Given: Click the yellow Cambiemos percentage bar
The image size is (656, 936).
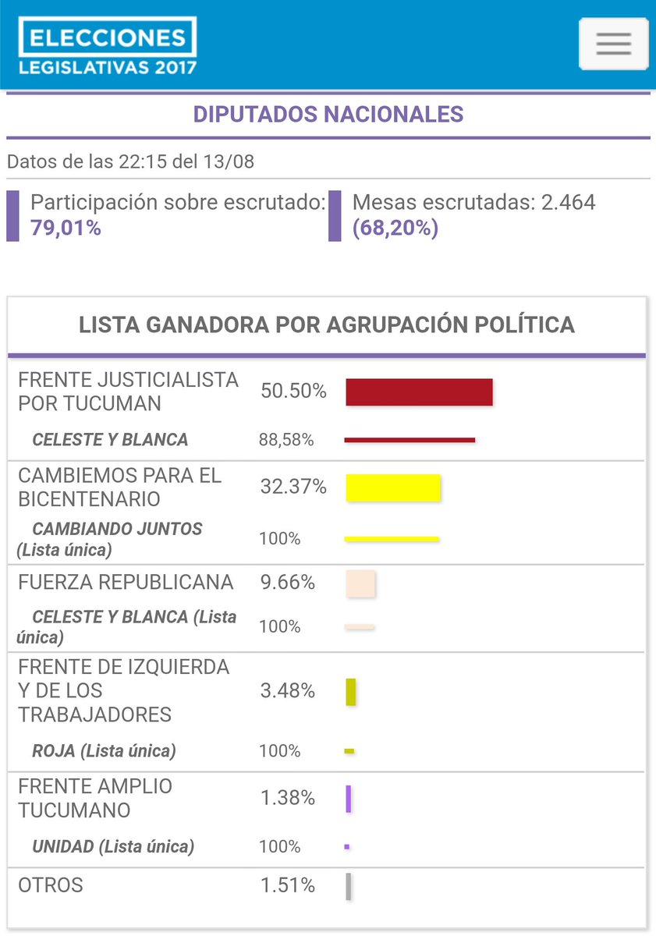Looking at the screenshot, I should pyautogui.click(x=394, y=487).
